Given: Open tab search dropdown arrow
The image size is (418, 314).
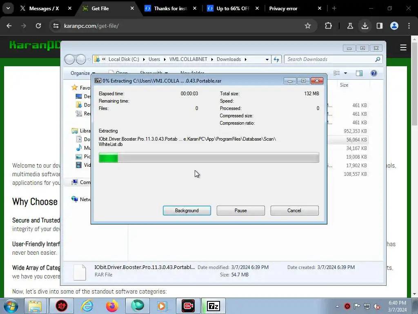Looking at the screenshot, I should point(8,9).
